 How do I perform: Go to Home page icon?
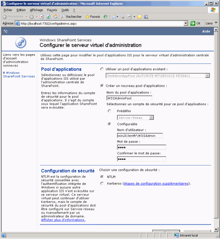point(55,17)
